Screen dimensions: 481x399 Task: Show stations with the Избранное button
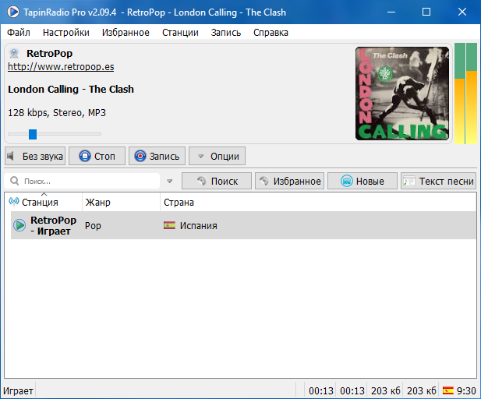click(289, 181)
